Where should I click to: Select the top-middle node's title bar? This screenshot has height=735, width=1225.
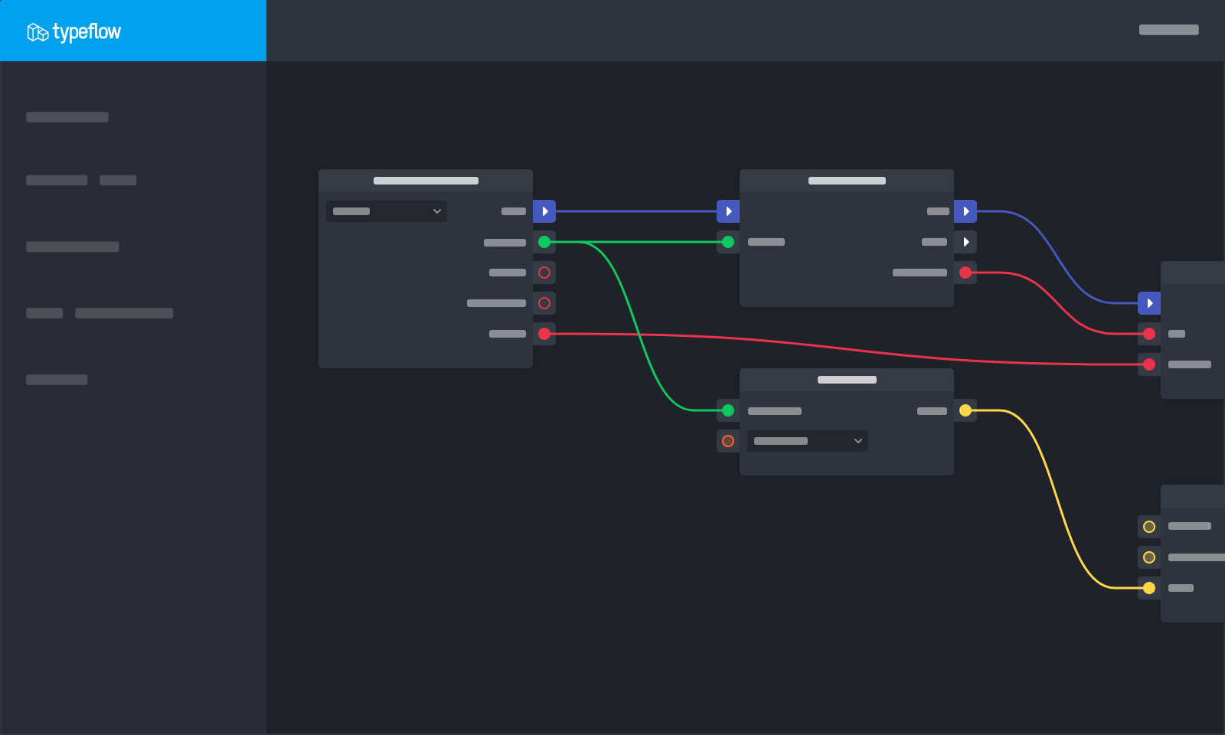[847, 181]
